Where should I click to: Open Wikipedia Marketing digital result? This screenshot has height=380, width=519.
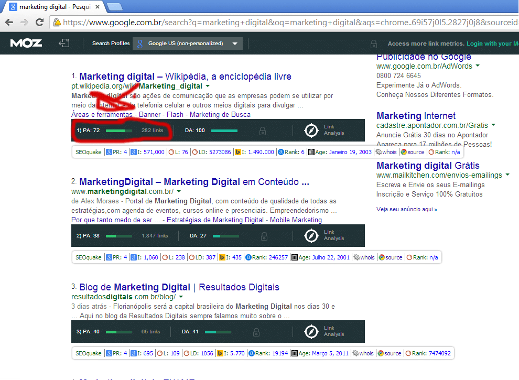(x=186, y=77)
